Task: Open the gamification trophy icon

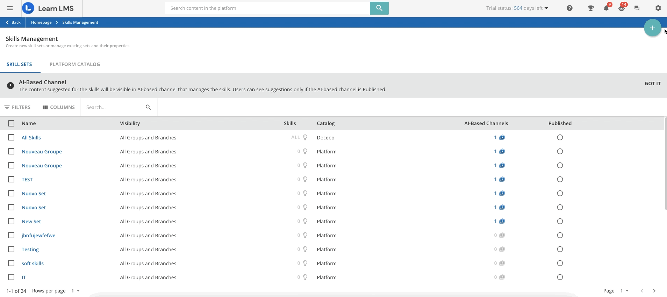Action: click(590, 8)
